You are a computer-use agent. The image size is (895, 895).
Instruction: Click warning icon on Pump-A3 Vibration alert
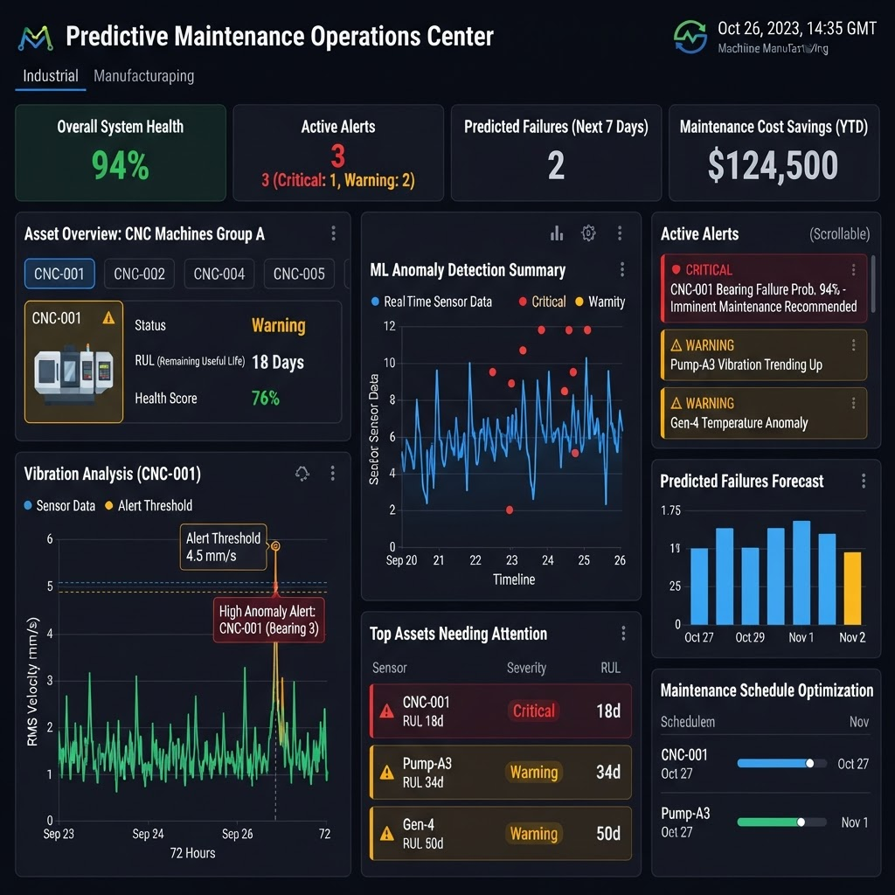676,345
